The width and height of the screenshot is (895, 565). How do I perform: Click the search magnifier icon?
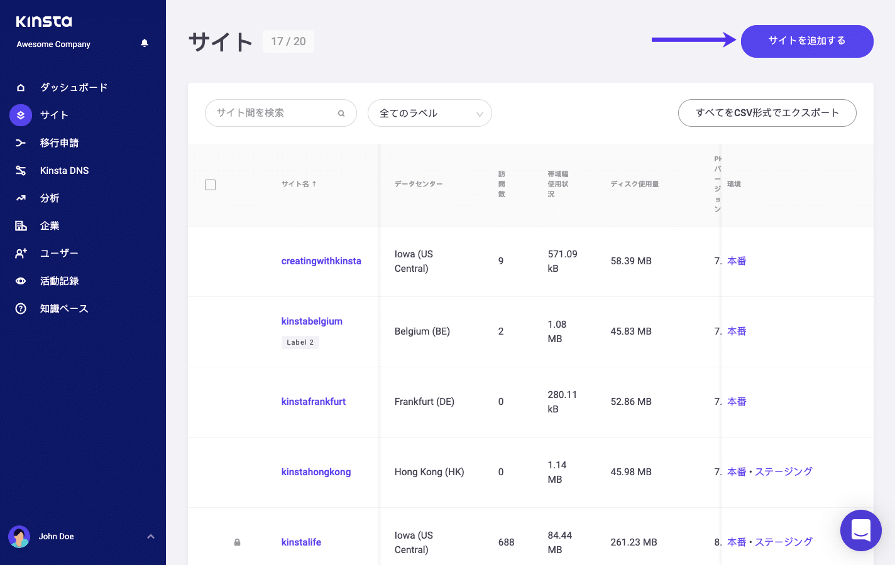pyautogui.click(x=341, y=114)
